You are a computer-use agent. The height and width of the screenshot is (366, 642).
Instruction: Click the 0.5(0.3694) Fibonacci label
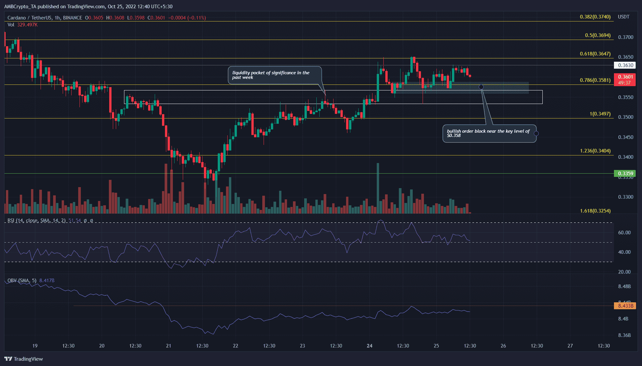coord(598,35)
